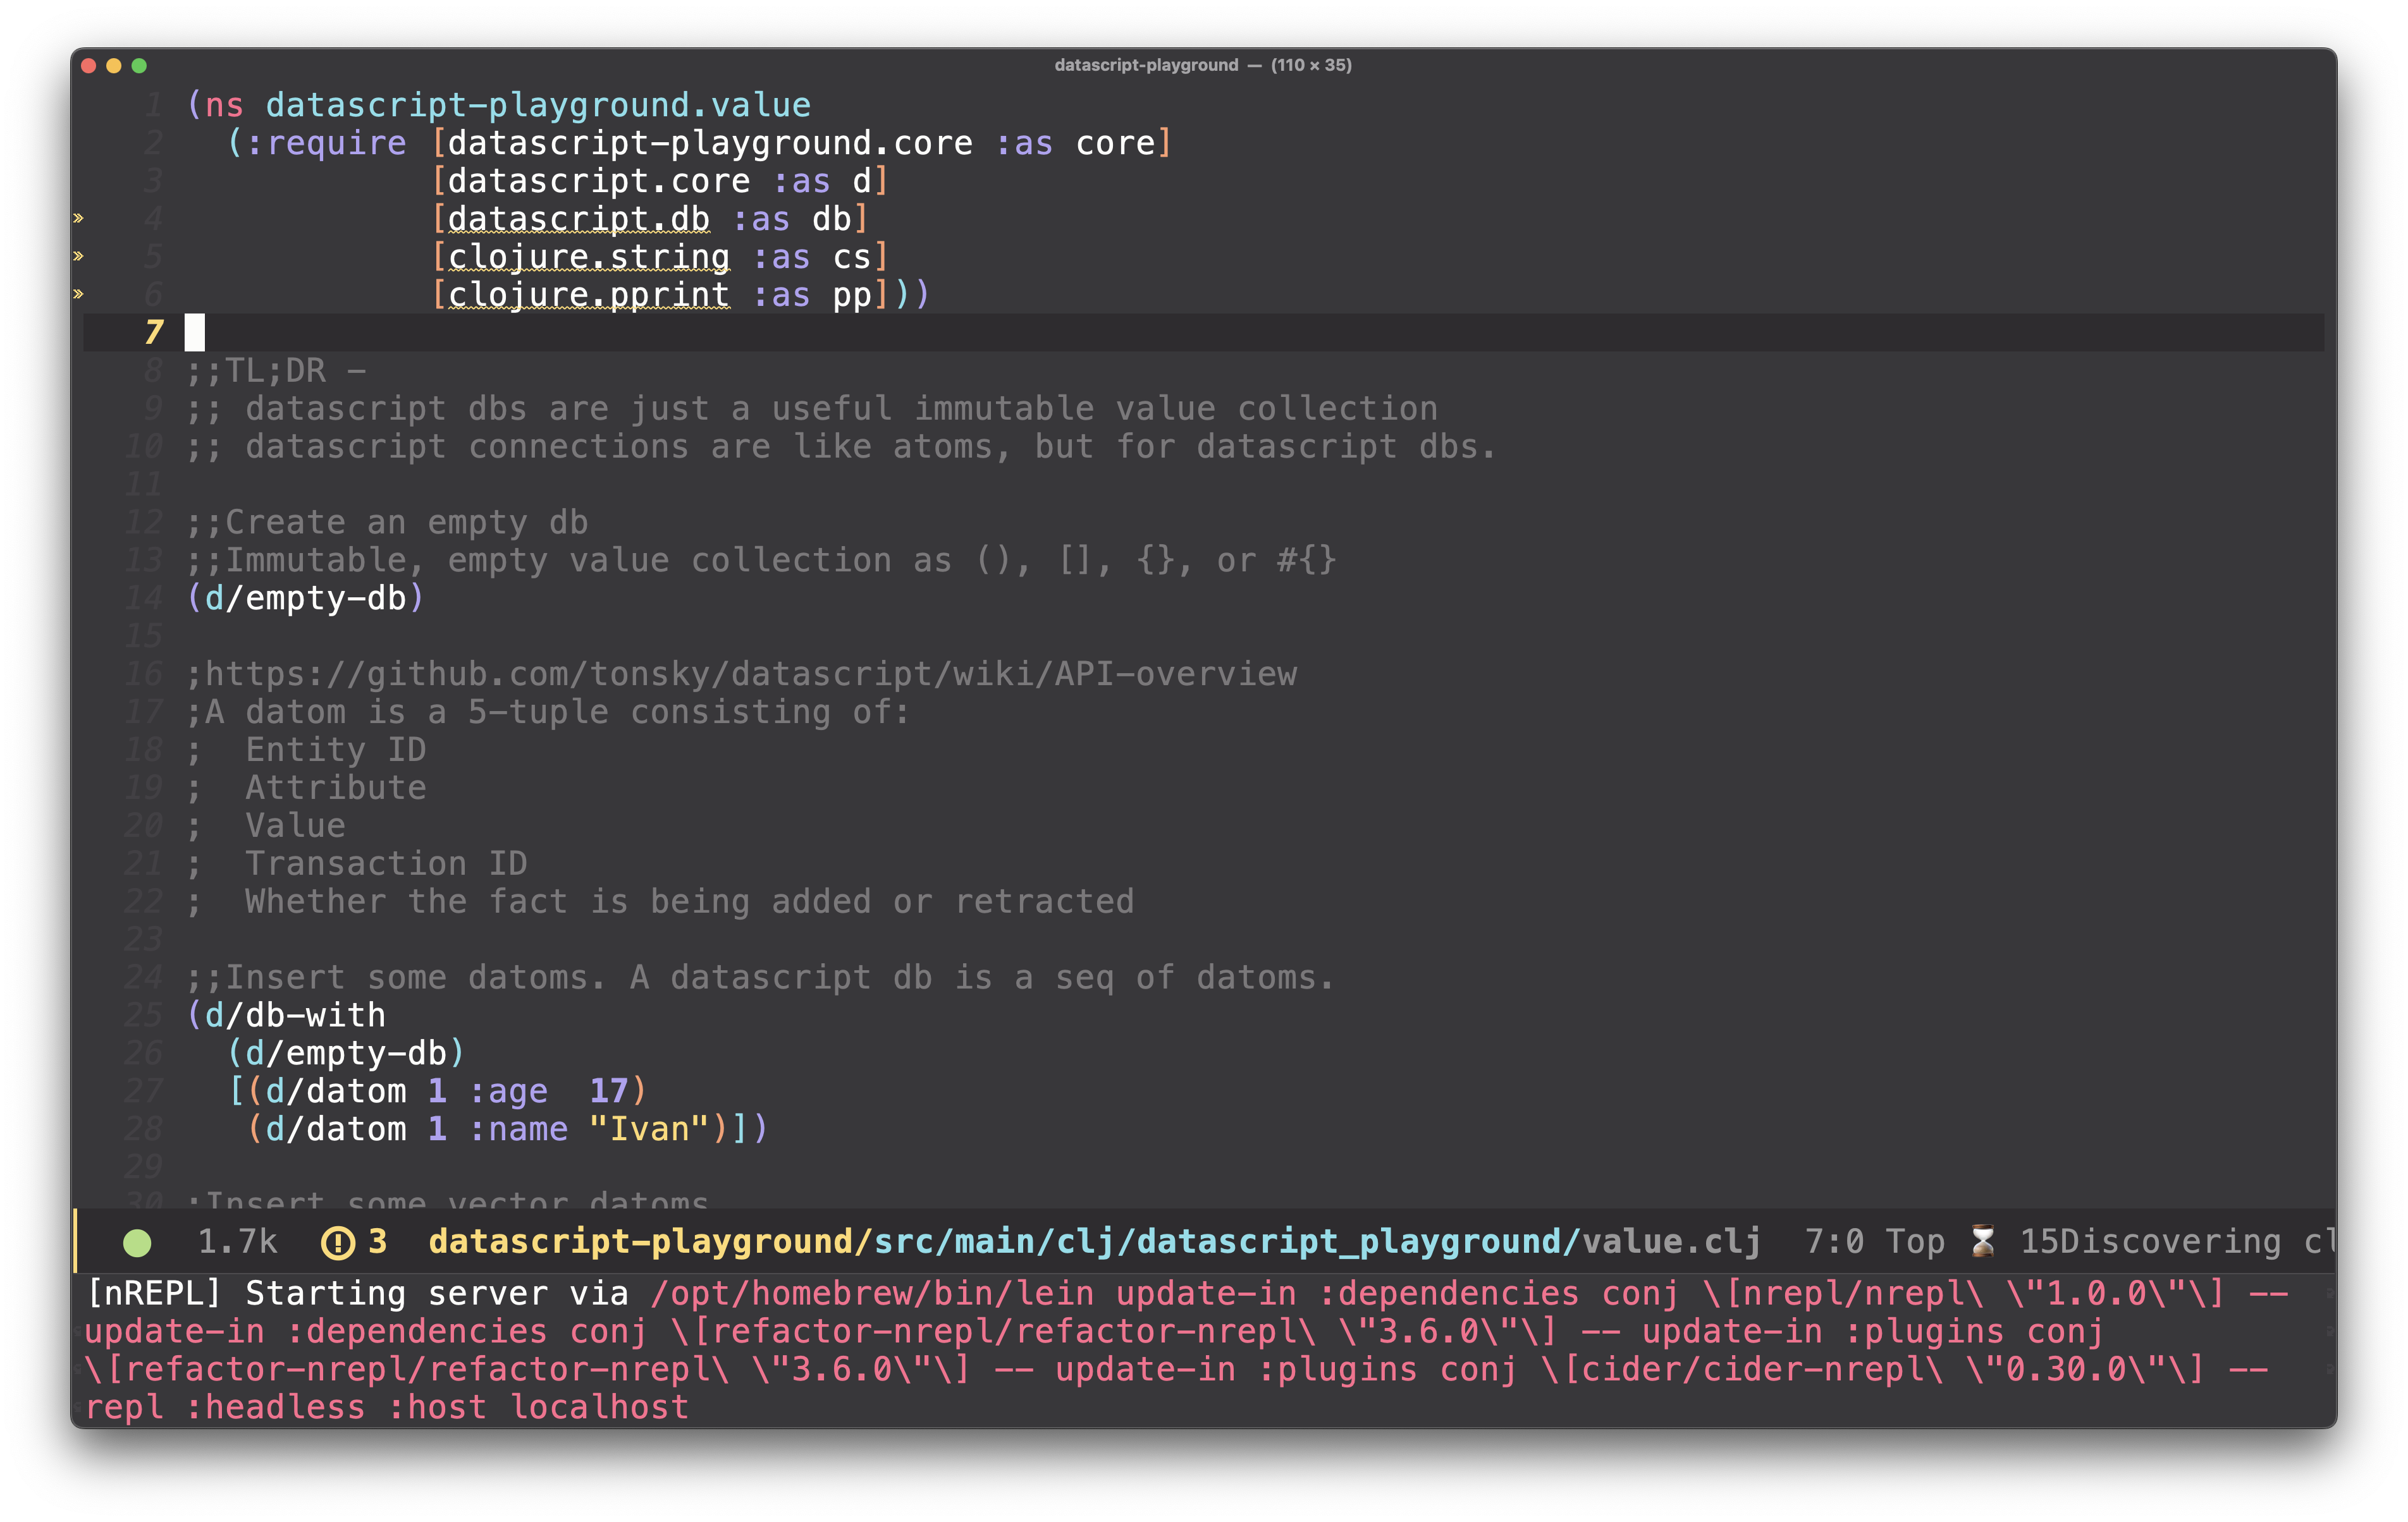Click the :require keyword on line 2
The width and height of the screenshot is (2408, 1522).
[x=327, y=143]
